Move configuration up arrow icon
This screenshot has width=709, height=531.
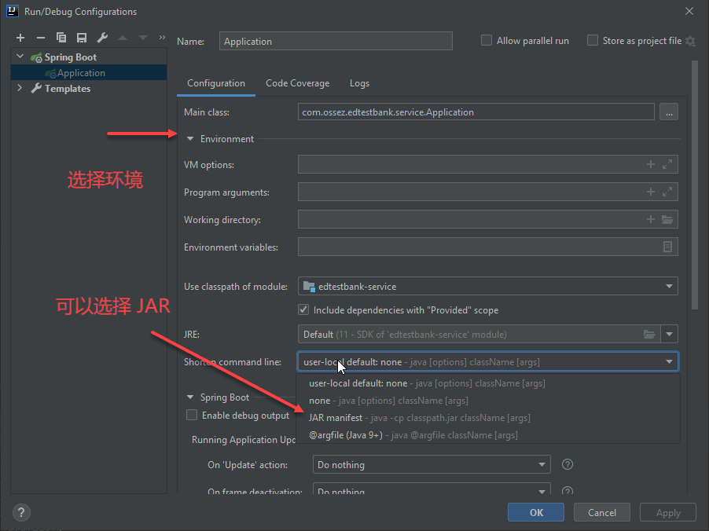[123, 38]
